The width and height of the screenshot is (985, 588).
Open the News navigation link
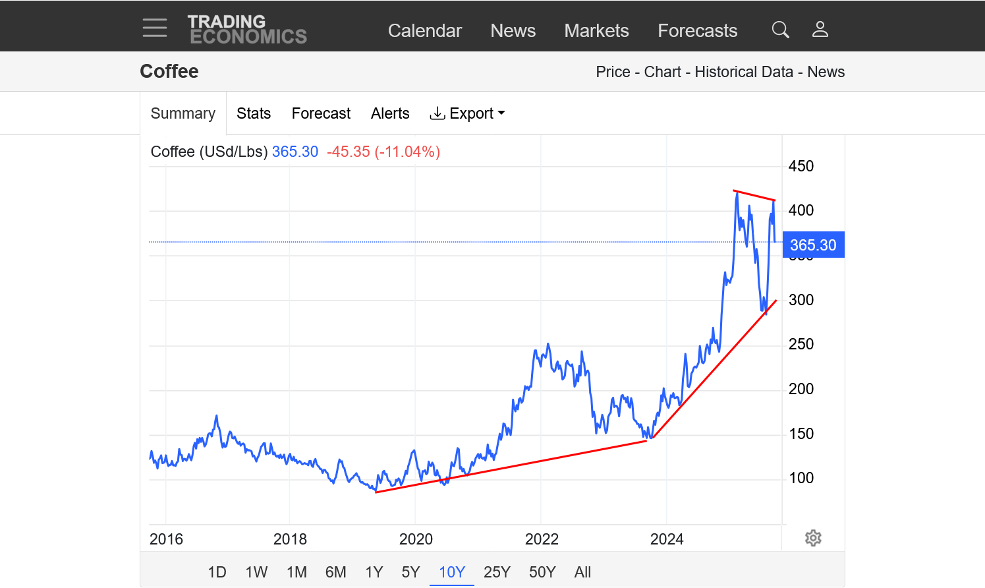(x=513, y=30)
